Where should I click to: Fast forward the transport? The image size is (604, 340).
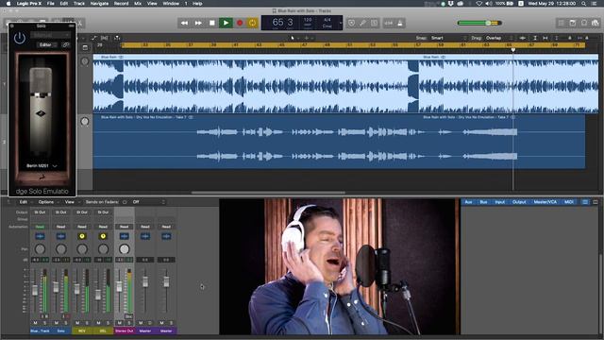click(198, 23)
